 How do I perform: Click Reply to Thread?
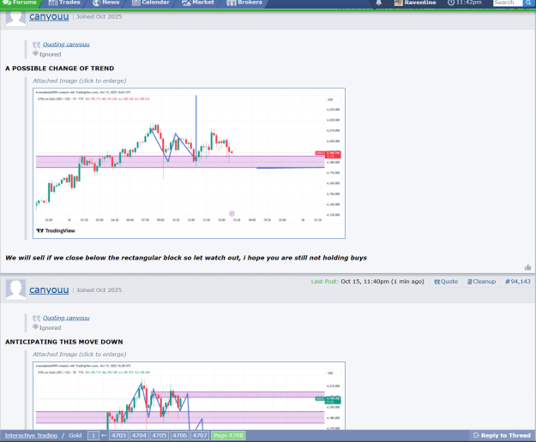tap(502, 435)
